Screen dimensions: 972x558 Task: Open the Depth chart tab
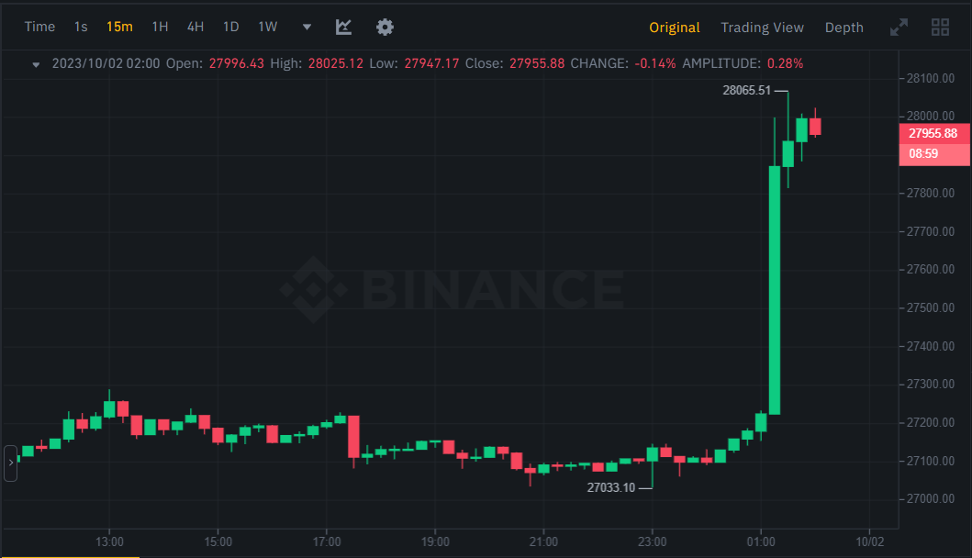(844, 28)
